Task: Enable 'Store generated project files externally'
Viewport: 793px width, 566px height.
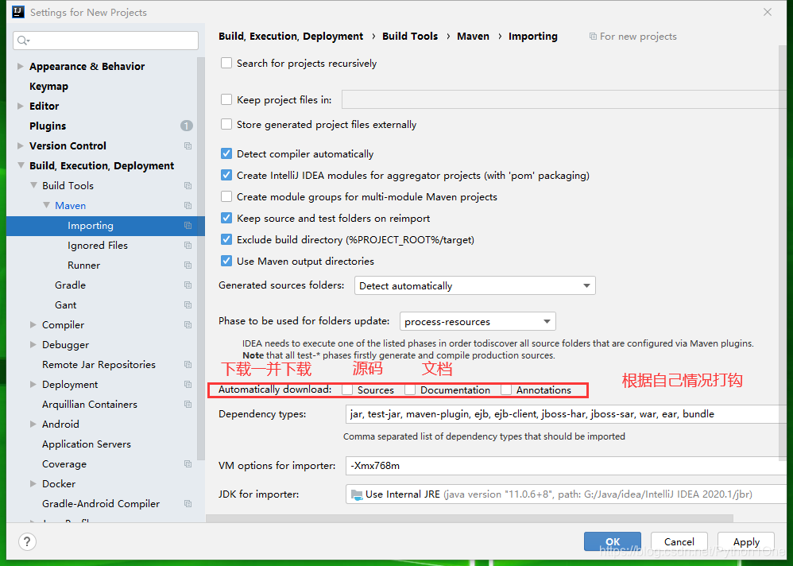Action: [x=226, y=125]
